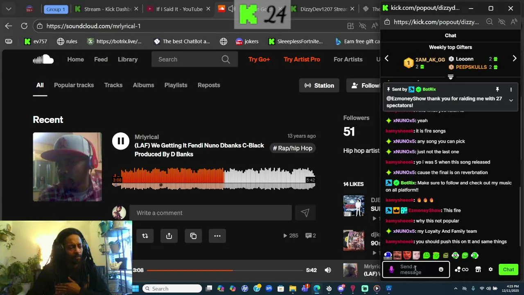Switch to the Popular tracks tab

pyautogui.click(x=74, y=85)
